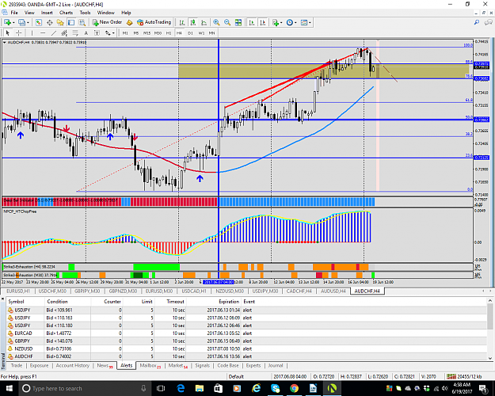Screen dimensions: 495x396
Task: Open the Charts menu
Action: (x=66, y=13)
